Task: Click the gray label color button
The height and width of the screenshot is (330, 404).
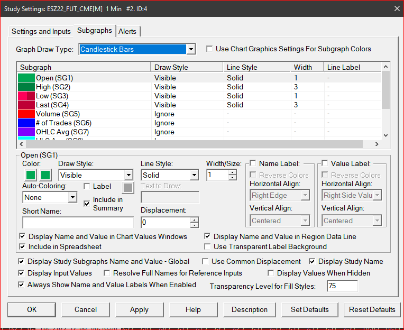Action: pyautogui.click(x=127, y=187)
